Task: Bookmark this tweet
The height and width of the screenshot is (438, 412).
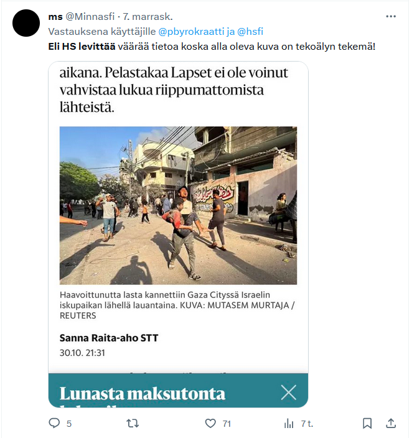Action: coord(367,423)
